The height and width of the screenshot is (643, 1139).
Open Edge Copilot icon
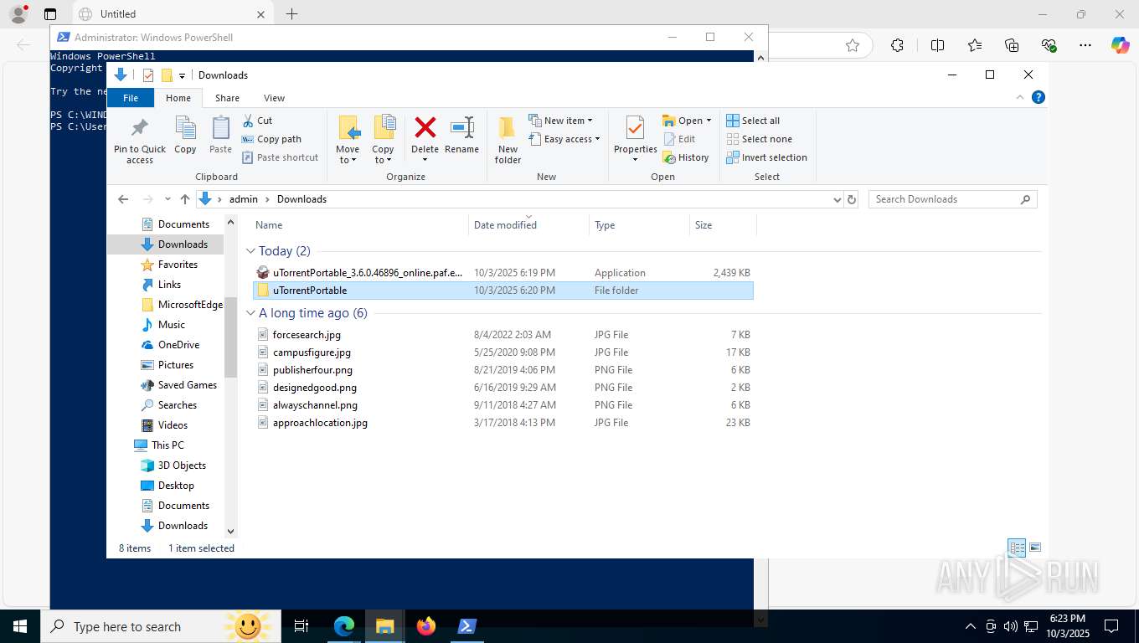[1120, 45]
